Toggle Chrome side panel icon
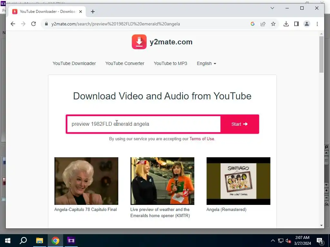Viewport: 330px width, 247px height. [x=296, y=24]
